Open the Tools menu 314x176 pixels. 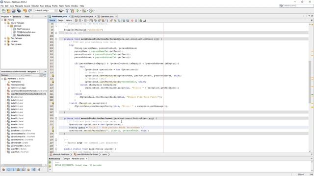click(68, 6)
